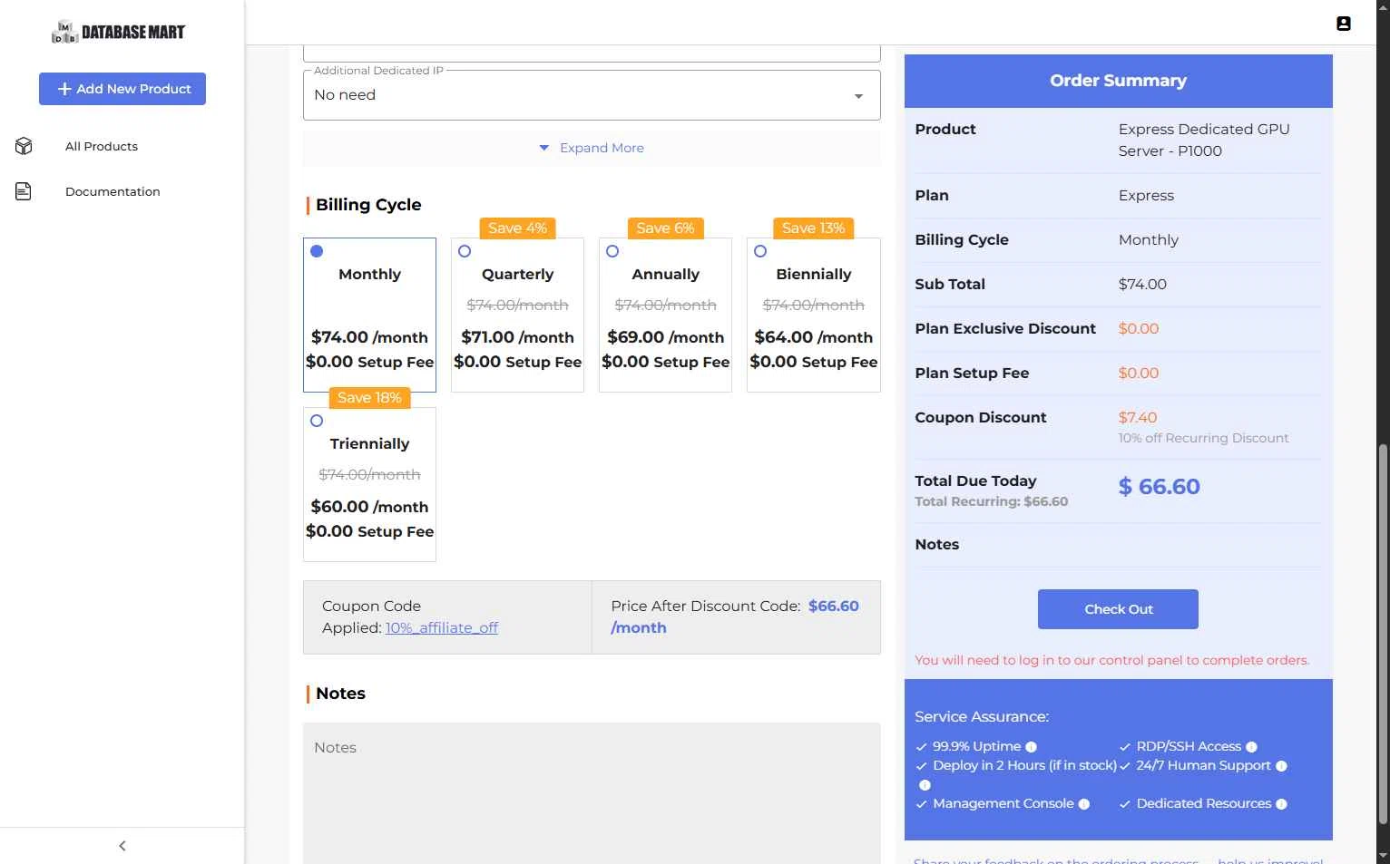This screenshot has width=1390, height=864.
Task: Show info for 99.9% Uptime
Action: tap(1031, 747)
